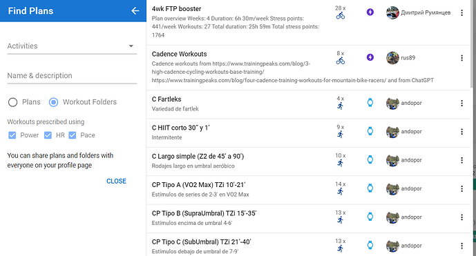Viewport: 476px width, 256px height.
Task: Click the CLOSE button
Action: pos(116,181)
